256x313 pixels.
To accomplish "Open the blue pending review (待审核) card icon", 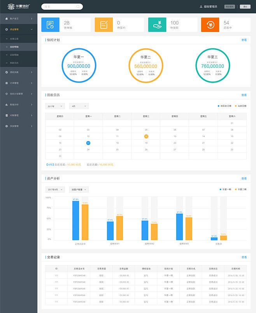I will 50,25.
